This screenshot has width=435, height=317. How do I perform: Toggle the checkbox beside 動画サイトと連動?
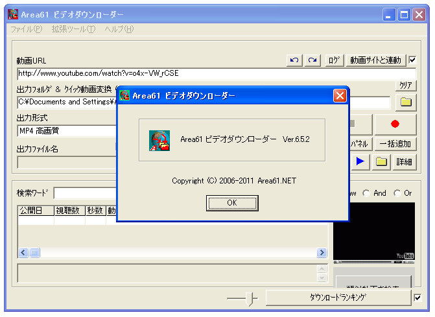click(412, 60)
